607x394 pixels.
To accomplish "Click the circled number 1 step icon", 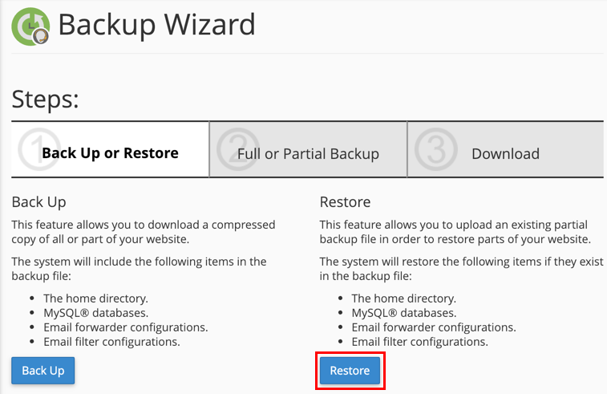I will pyautogui.click(x=39, y=149).
